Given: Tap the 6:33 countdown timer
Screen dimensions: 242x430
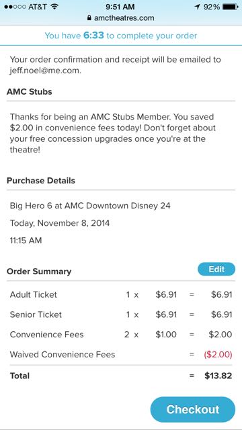Looking at the screenshot, I should point(93,36).
